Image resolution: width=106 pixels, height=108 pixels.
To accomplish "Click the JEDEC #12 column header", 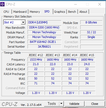I will tap(36, 55).
